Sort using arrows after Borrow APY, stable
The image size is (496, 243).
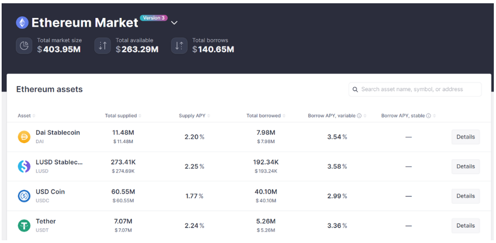click(434, 116)
